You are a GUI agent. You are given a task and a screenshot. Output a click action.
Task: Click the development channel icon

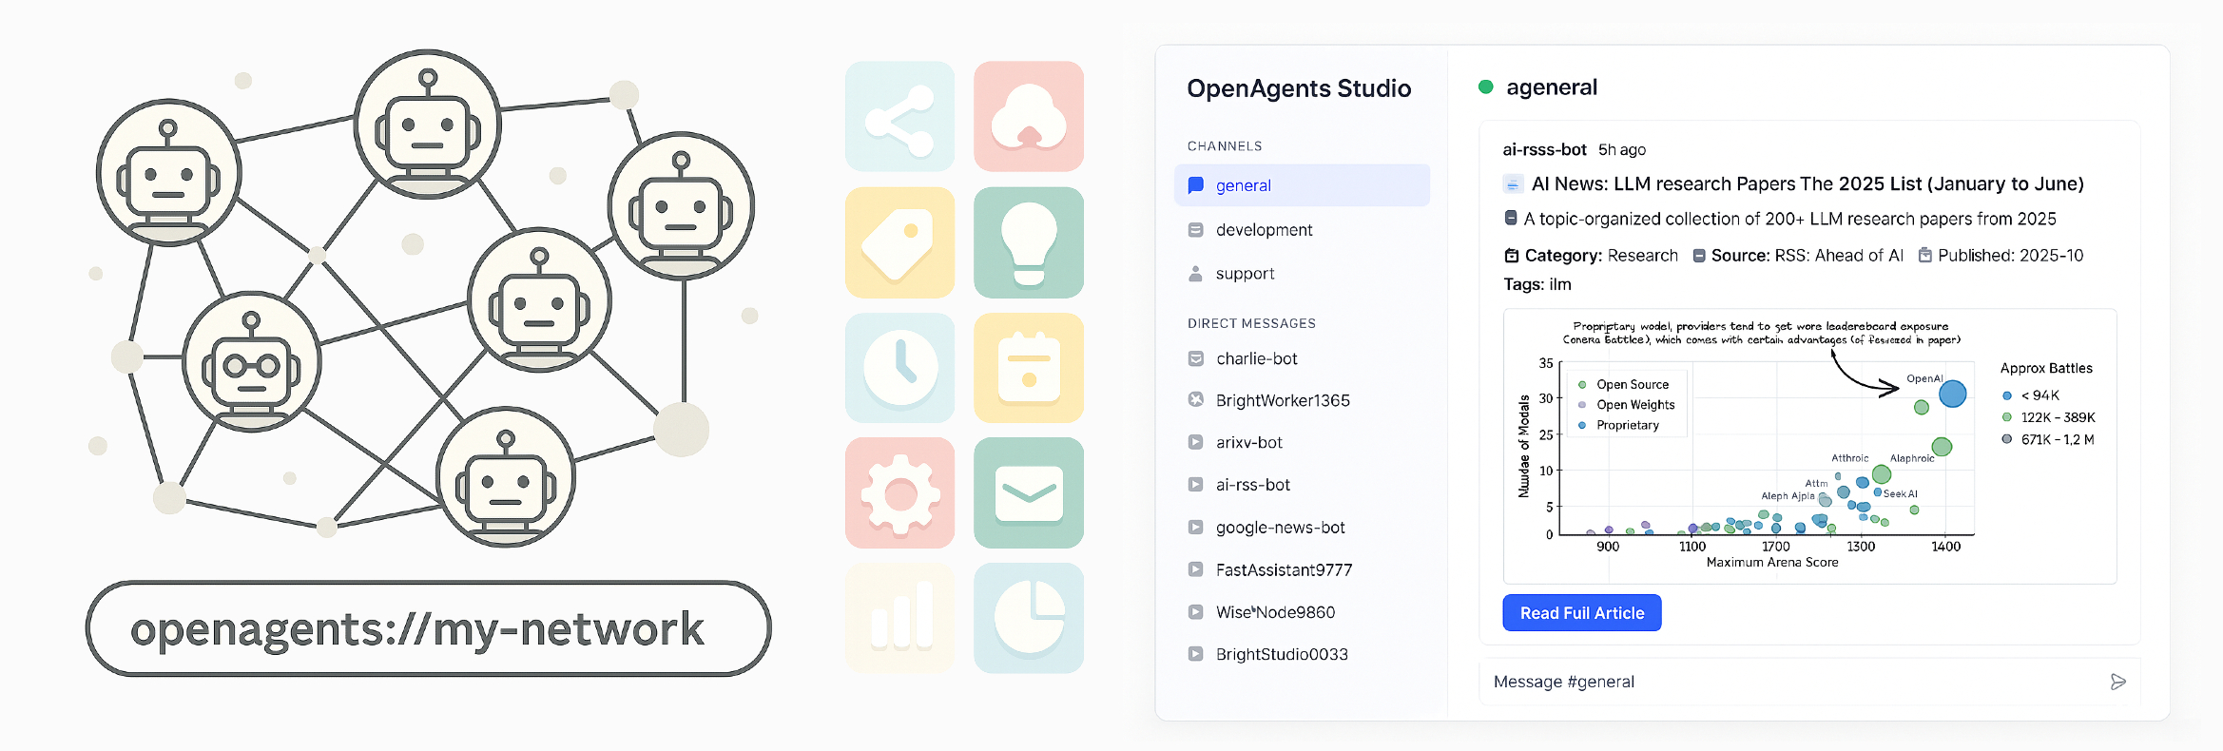[1196, 230]
